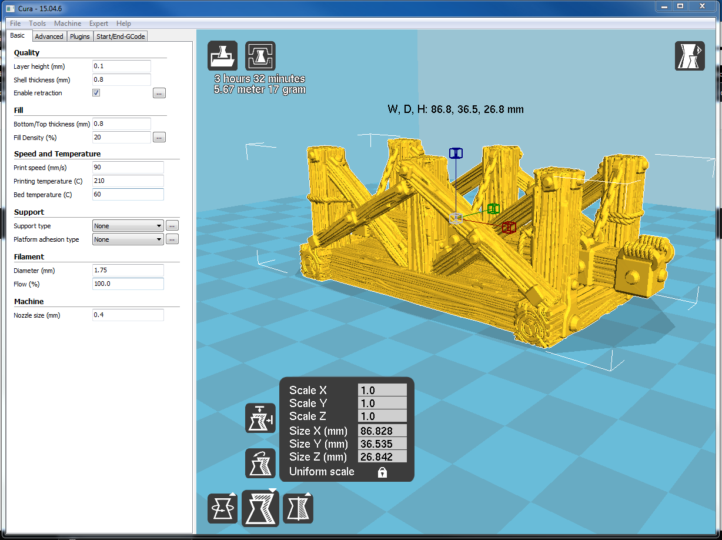Expand the Support type dropdown
This screenshot has width=722, height=540.
pyautogui.click(x=128, y=226)
